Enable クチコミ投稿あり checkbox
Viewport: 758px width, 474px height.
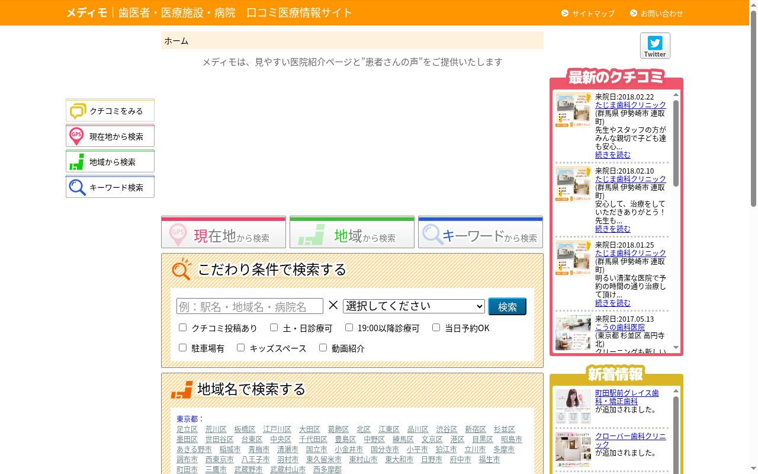pyautogui.click(x=182, y=327)
